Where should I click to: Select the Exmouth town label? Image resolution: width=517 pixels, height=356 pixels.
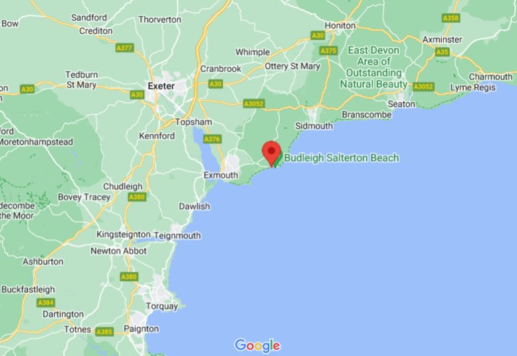tap(221, 175)
